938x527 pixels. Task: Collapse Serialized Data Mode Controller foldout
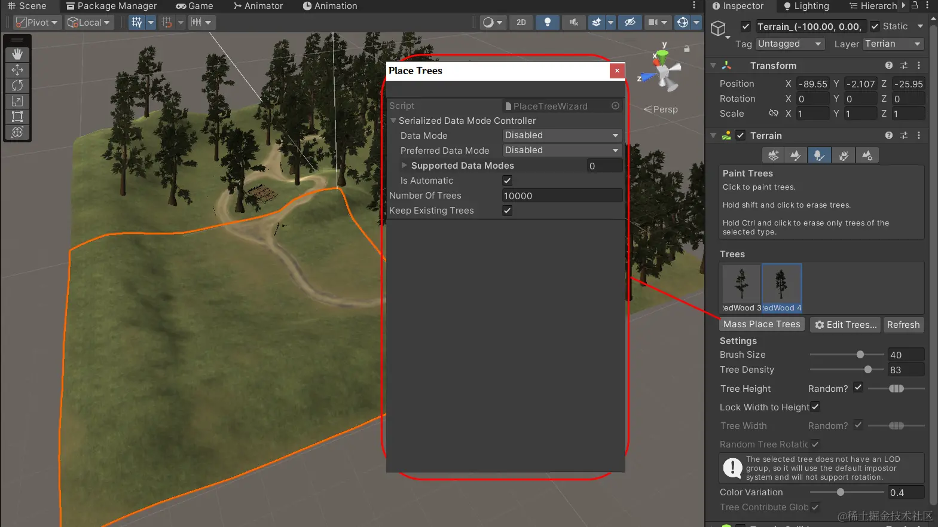393,121
